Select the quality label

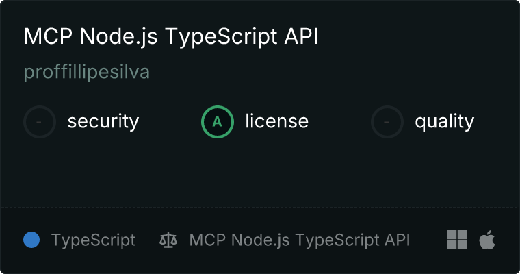pyautogui.click(x=444, y=122)
